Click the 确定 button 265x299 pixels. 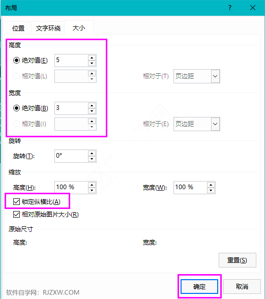[x=199, y=286]
